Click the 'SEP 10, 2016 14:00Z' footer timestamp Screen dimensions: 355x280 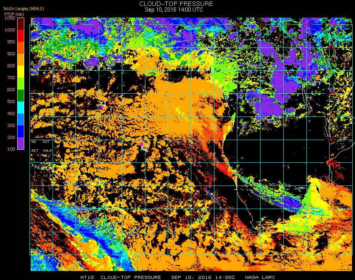tap(203, 277)
